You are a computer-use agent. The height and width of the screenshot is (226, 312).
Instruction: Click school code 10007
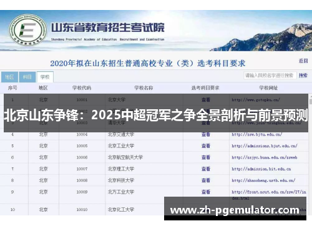(x=82, y=169)
